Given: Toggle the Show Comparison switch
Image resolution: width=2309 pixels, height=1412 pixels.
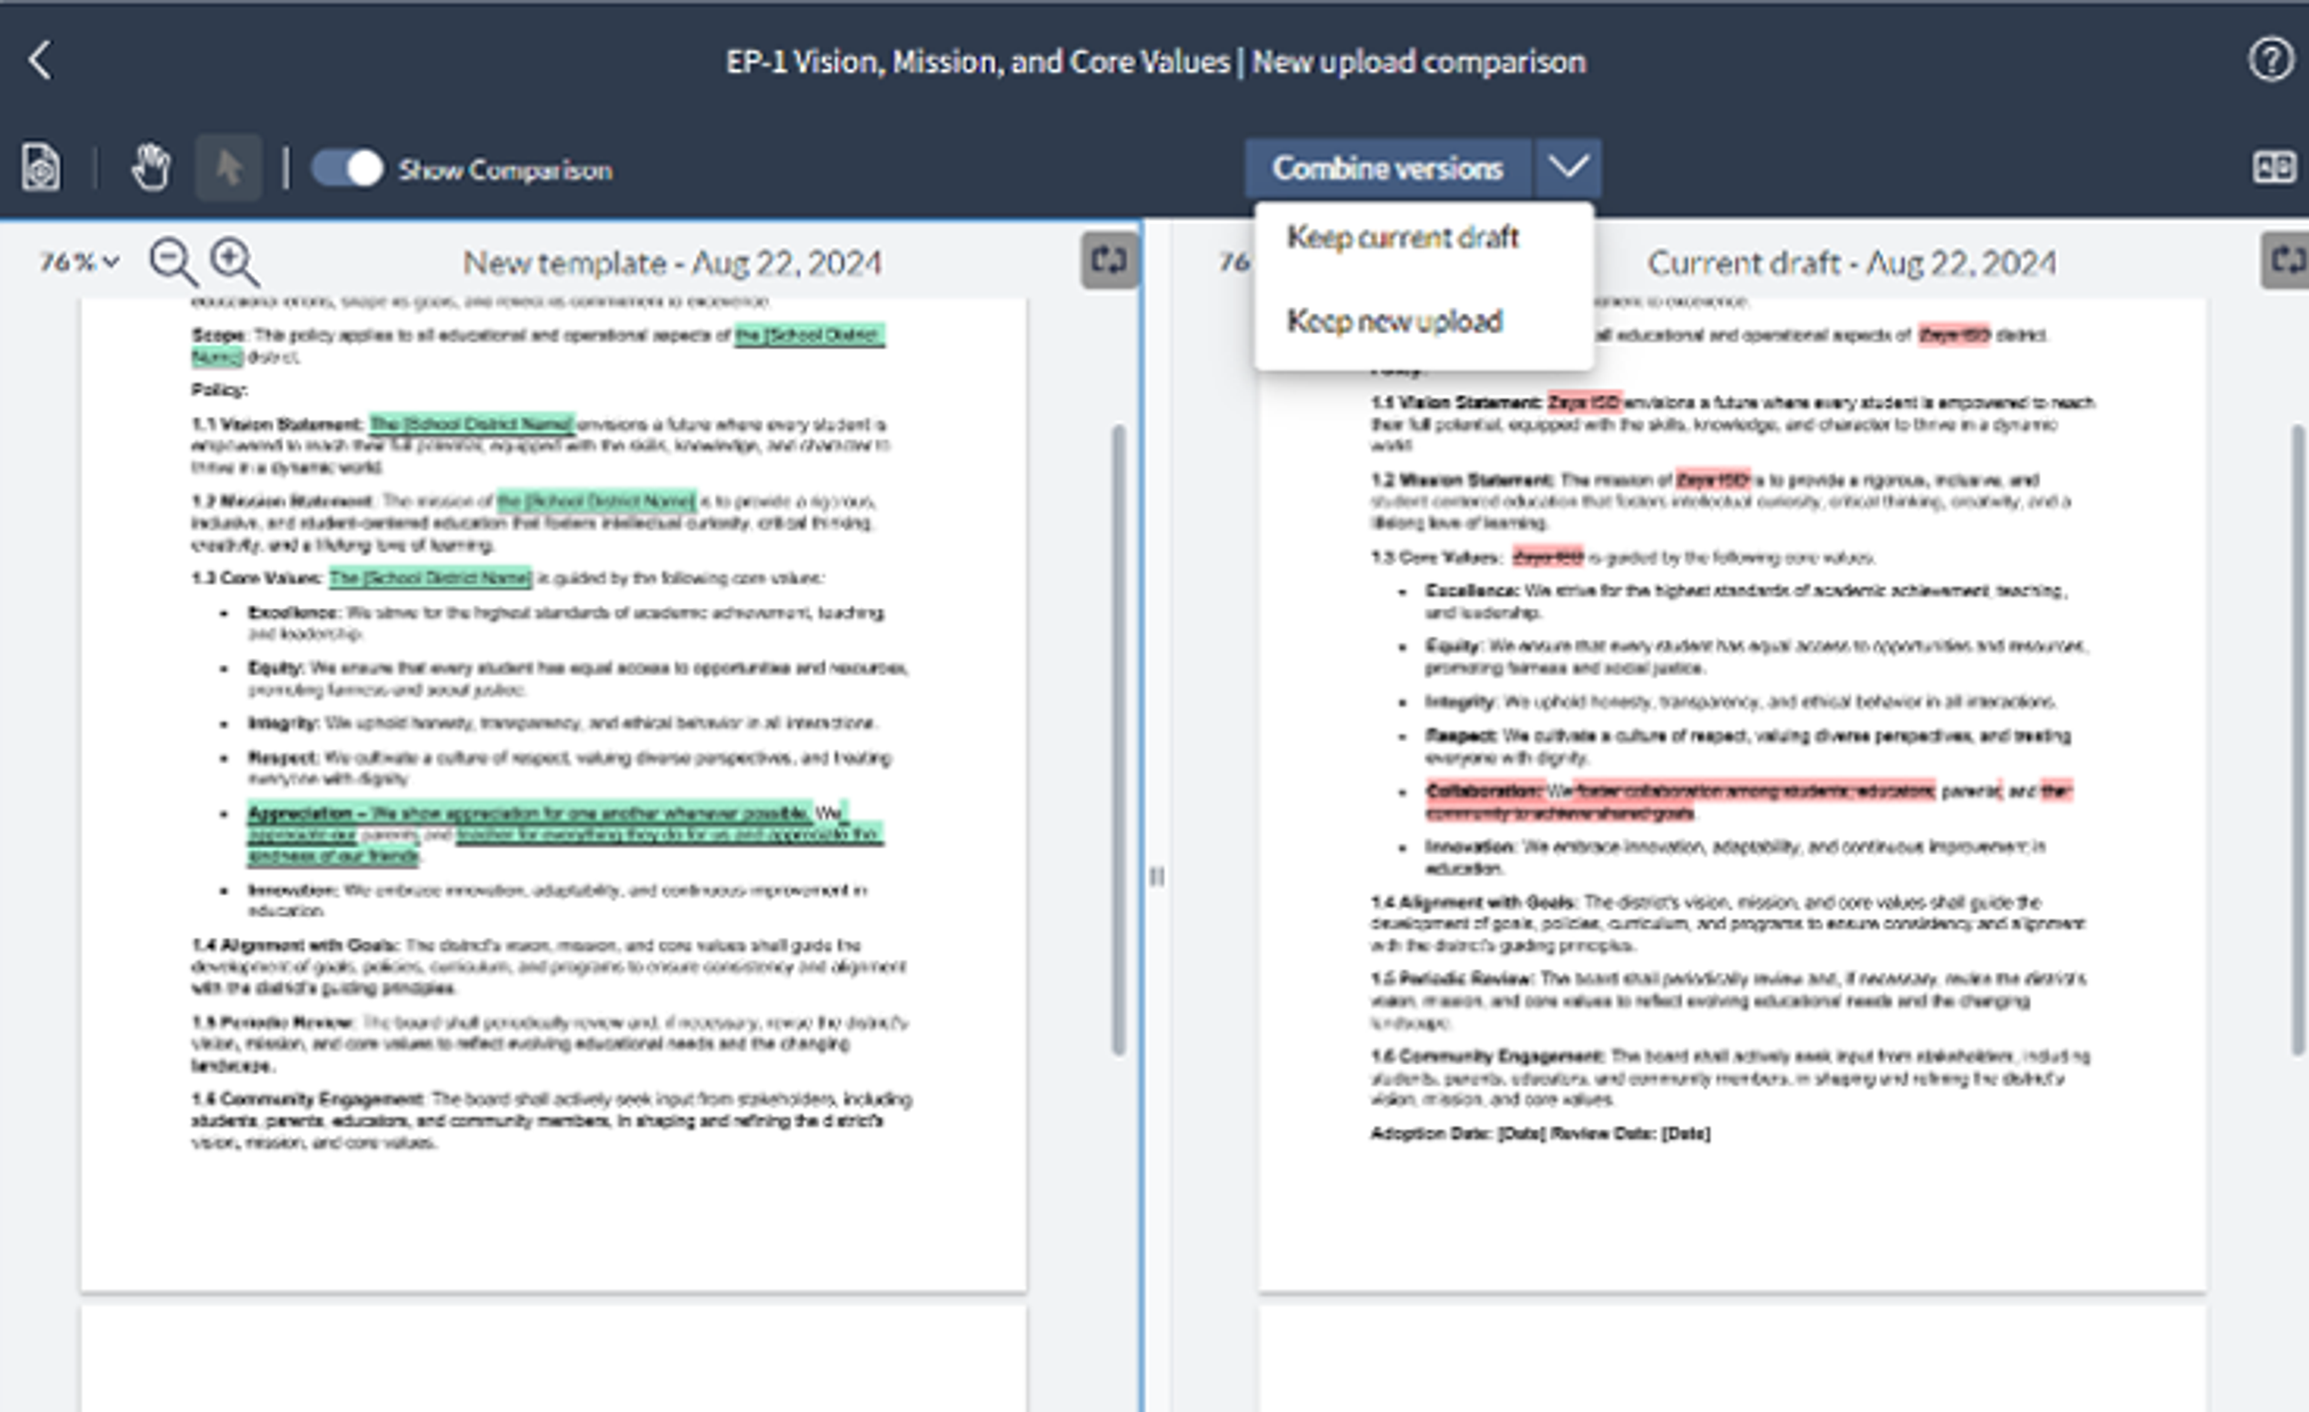Looking at the screenshot, I should click(x=348, y=168).
